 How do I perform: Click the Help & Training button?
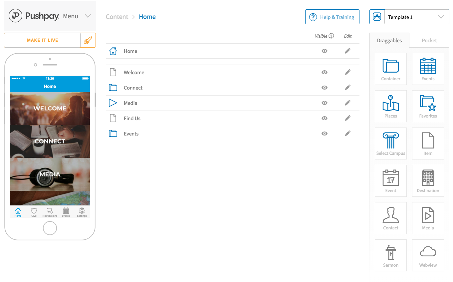point(332,17)
